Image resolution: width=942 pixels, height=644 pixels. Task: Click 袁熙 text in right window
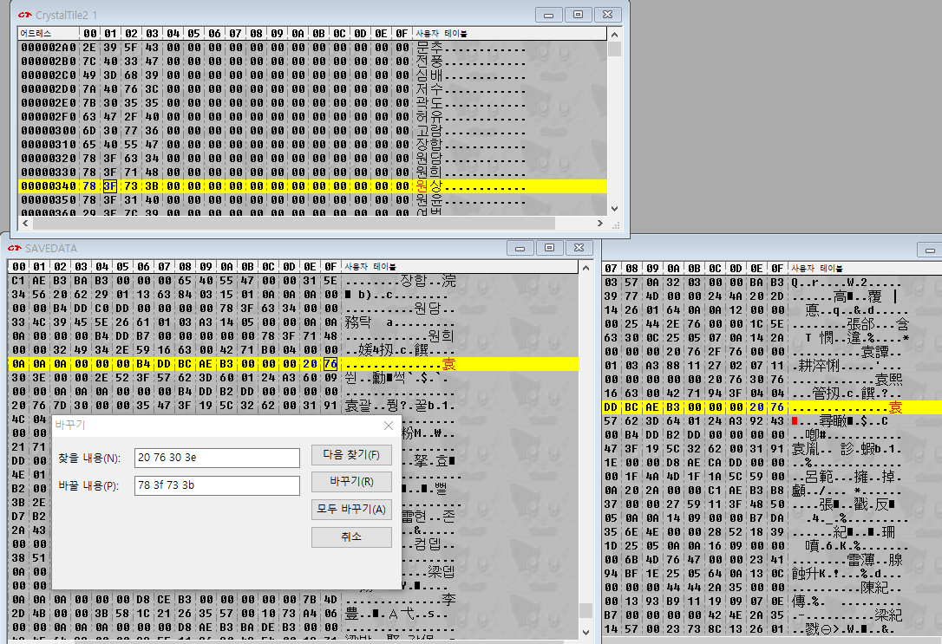888,380
